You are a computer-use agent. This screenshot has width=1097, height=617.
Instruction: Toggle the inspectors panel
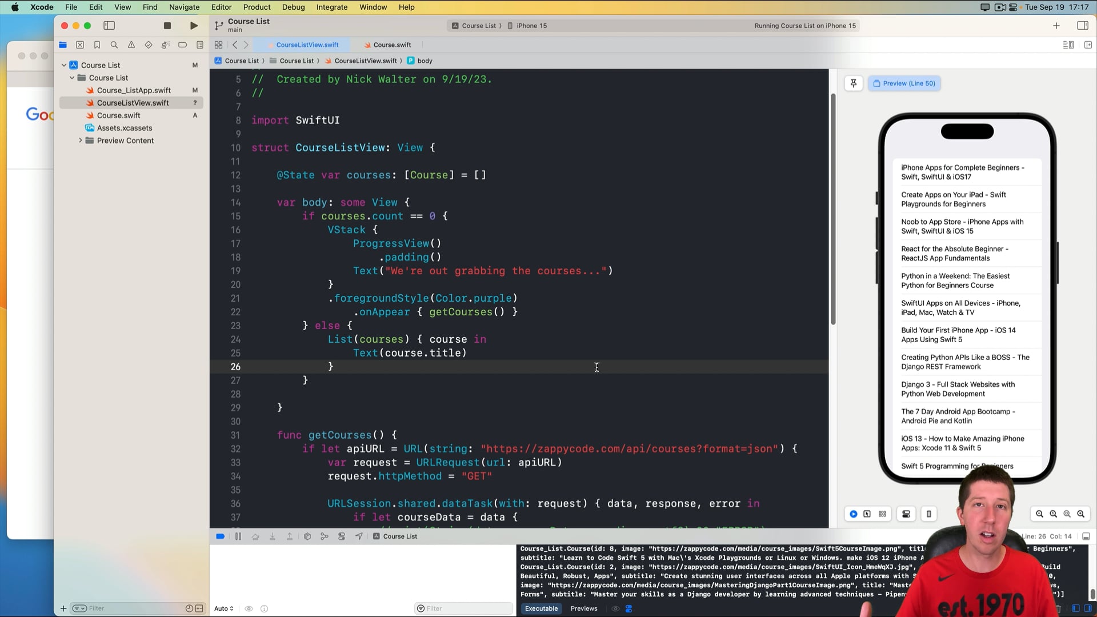(1082, 26)
